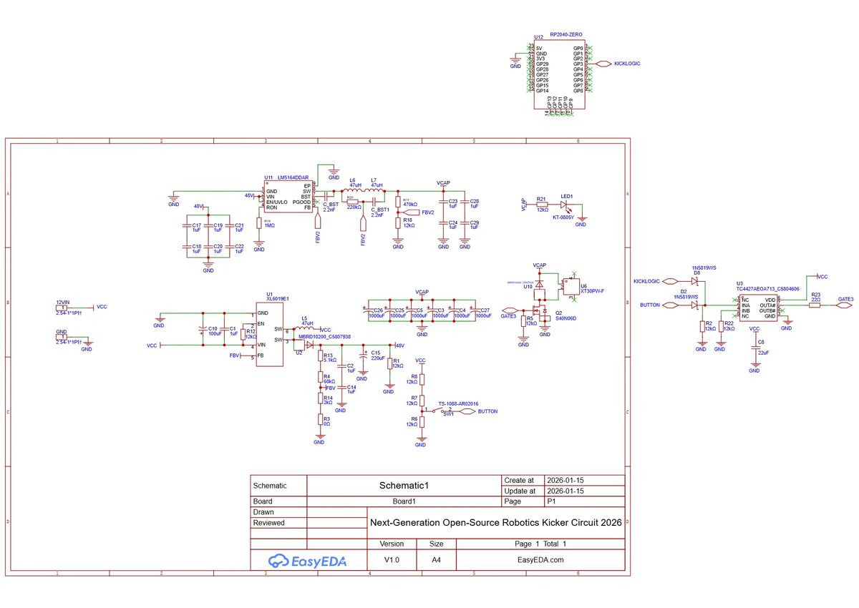This screenshot has height=608, width=859.
Task: Select the U3 gate driver chip body
Action: tap(757, 308)
